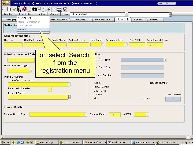
Task: Open the Registration menu
Action: click(x=26, y=14)
